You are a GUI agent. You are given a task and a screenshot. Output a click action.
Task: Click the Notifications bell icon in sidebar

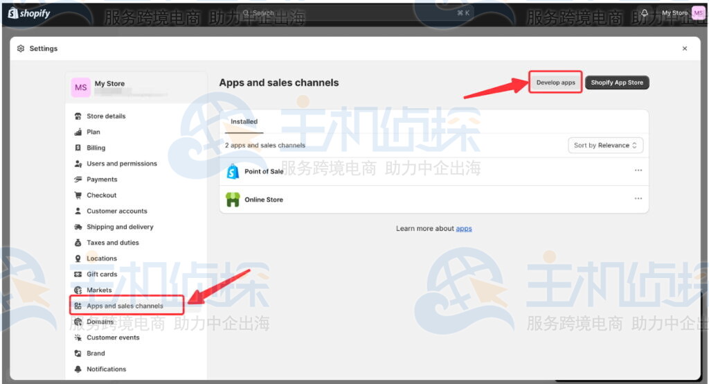click(78, 369)
